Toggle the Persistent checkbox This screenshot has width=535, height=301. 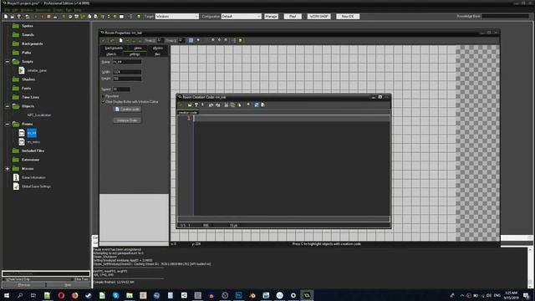click(104, 96)
